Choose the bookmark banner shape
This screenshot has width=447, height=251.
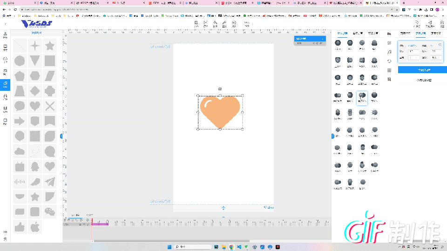[50, 121]
